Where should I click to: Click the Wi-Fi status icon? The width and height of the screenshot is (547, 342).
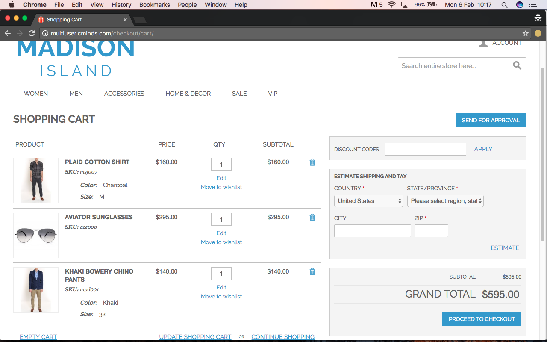pyautogui.click(x=391, y=5)
